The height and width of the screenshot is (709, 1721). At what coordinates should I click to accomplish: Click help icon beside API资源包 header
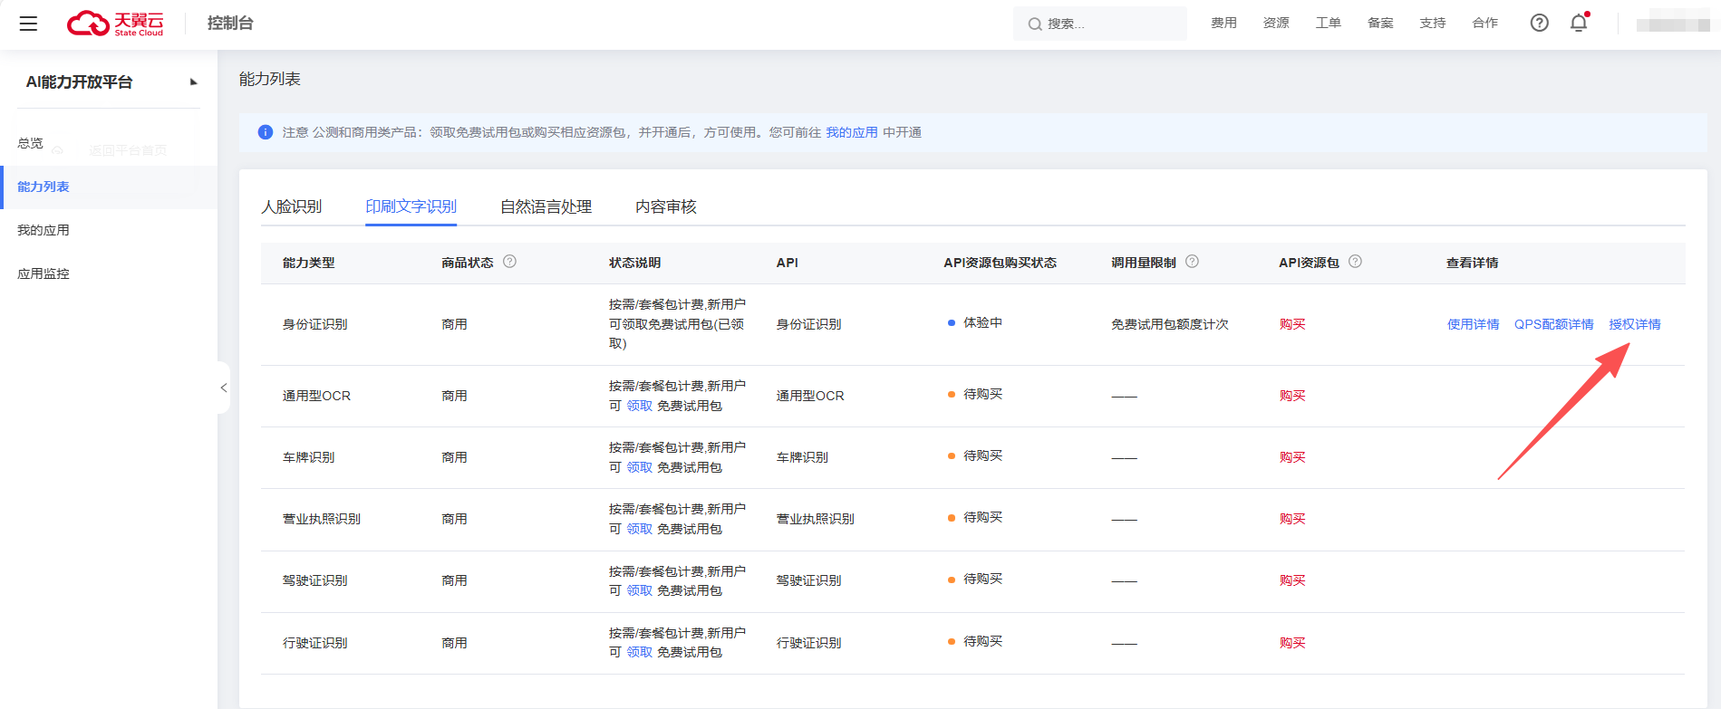tap(1355, 262)
